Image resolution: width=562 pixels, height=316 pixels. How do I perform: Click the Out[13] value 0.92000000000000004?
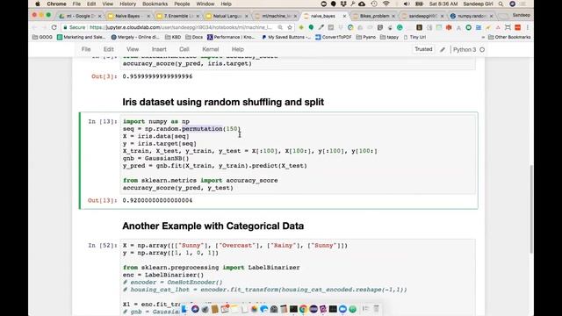pos(157,200)
